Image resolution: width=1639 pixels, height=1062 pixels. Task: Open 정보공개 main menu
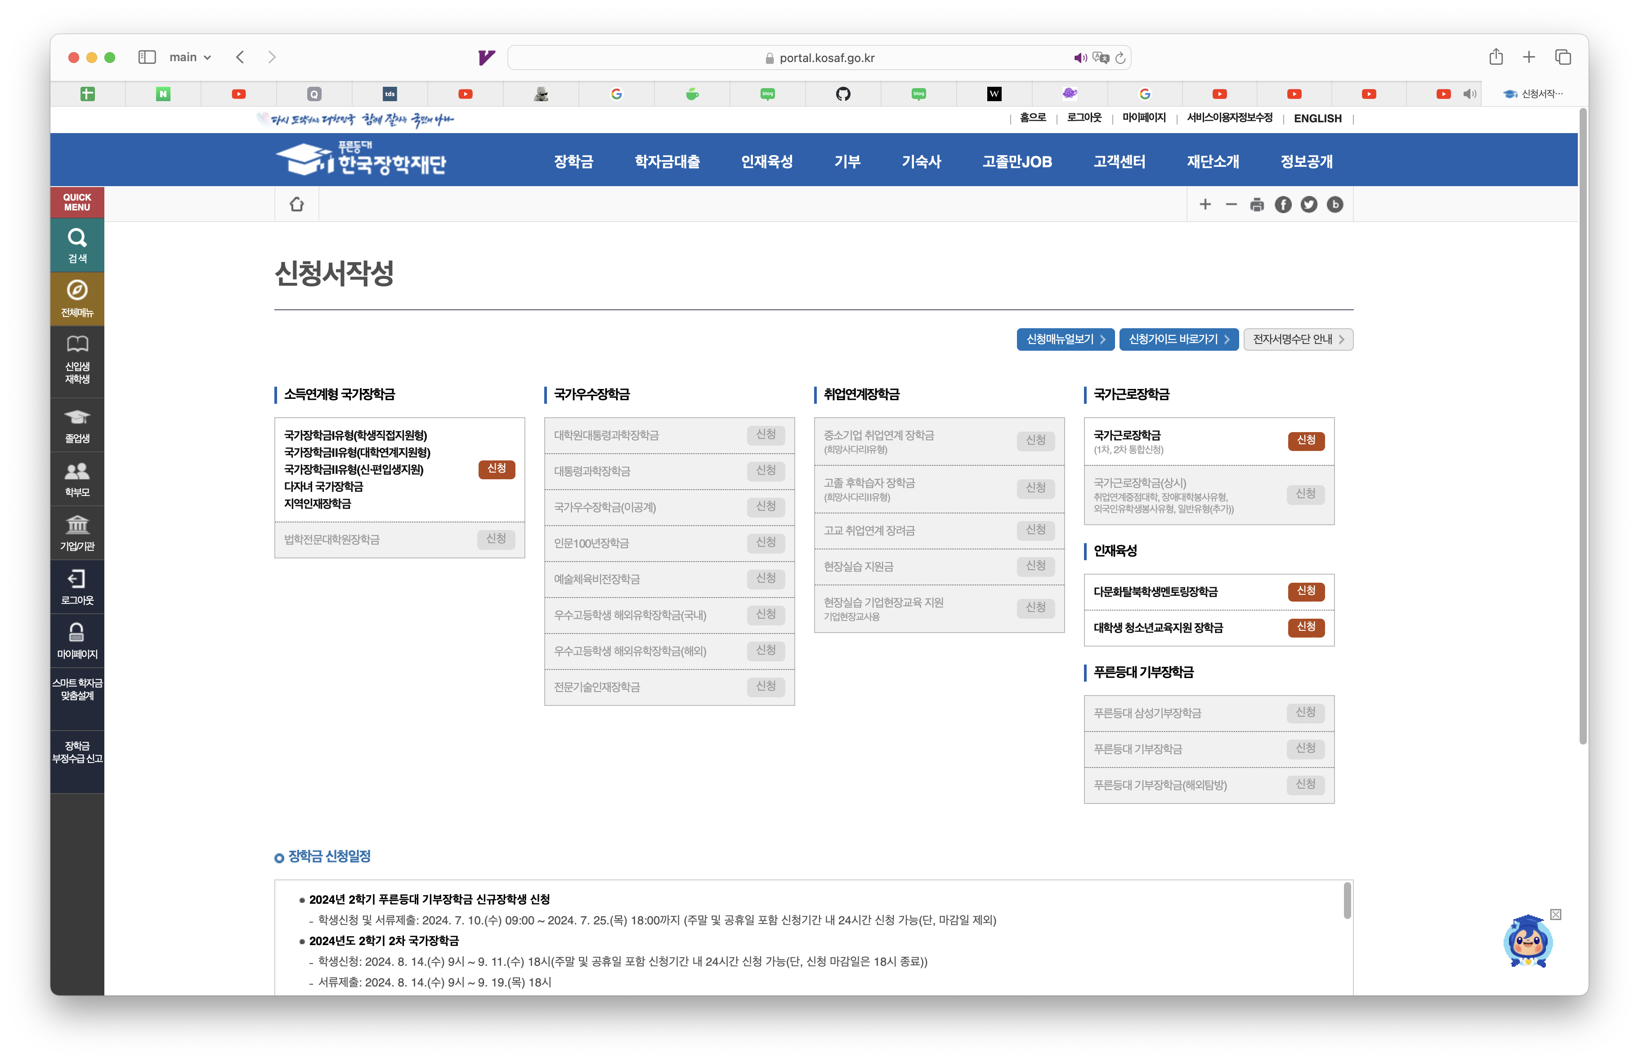click(x=1306, y=162)
